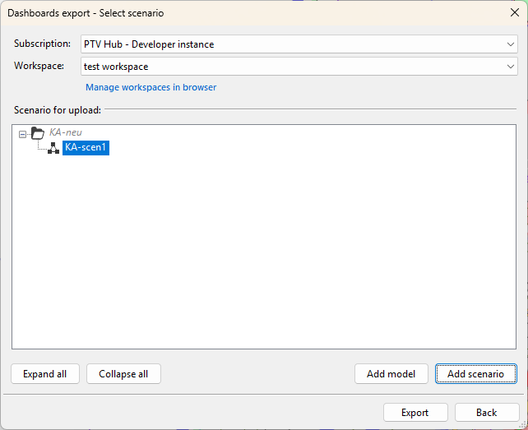Click the Scenario for upload label
528x430 pixels.
click(x=57, y=109)
